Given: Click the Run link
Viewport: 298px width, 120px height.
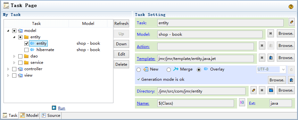Looking at the screenshot, I should click(x=62, y=108).
